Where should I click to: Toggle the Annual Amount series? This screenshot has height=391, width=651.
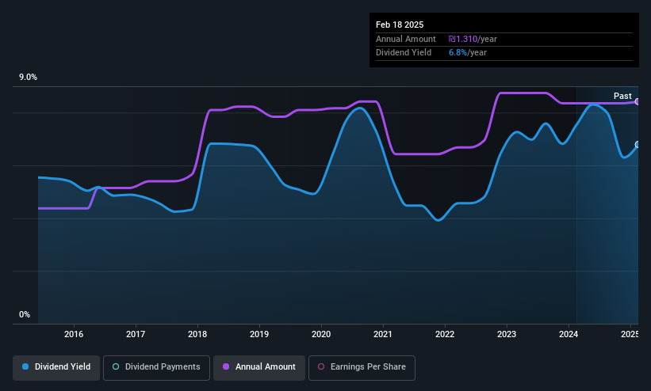tap(259, 367)
